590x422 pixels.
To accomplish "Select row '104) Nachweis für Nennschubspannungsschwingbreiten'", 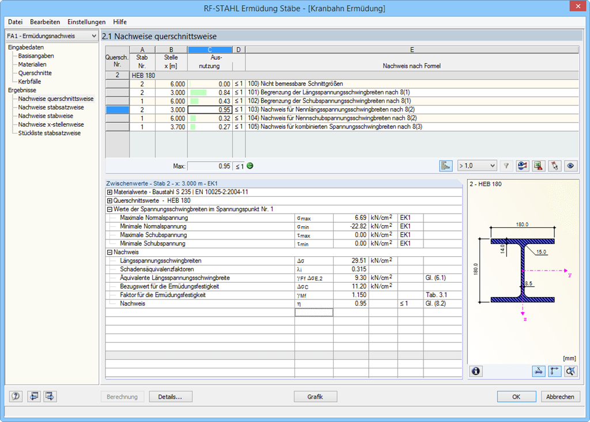I will 342,118.
